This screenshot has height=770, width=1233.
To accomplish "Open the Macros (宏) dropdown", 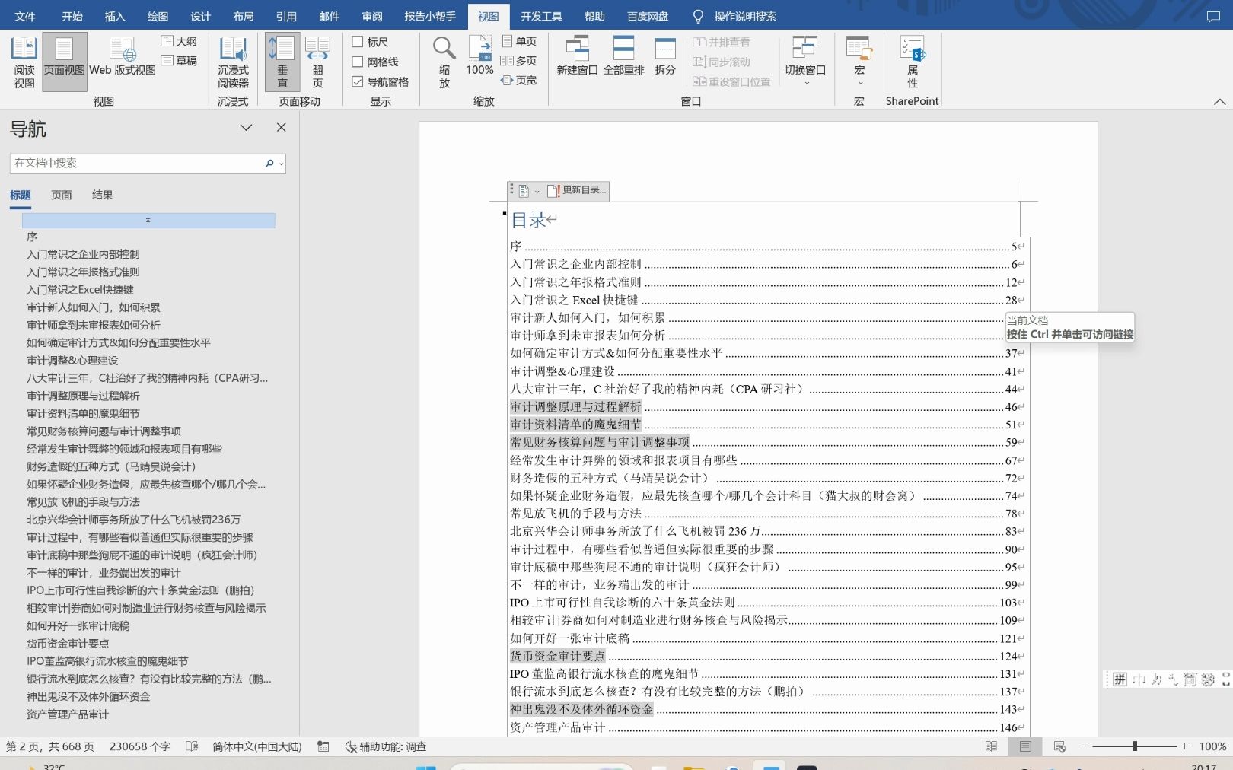I will pos(859,62).
